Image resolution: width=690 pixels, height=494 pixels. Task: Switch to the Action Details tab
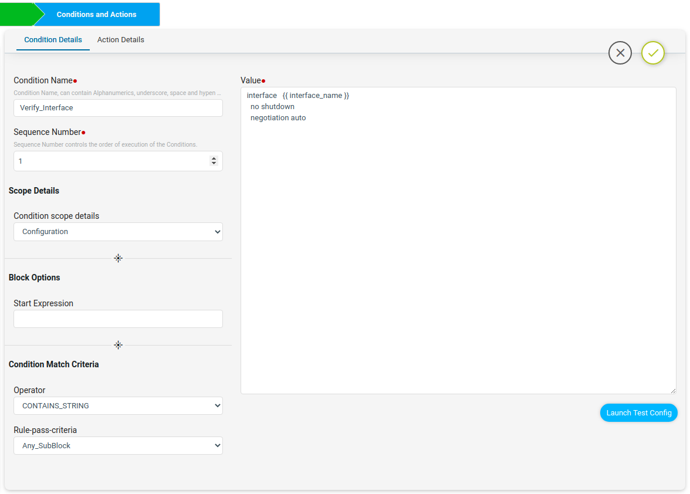[x=121, y=39]
